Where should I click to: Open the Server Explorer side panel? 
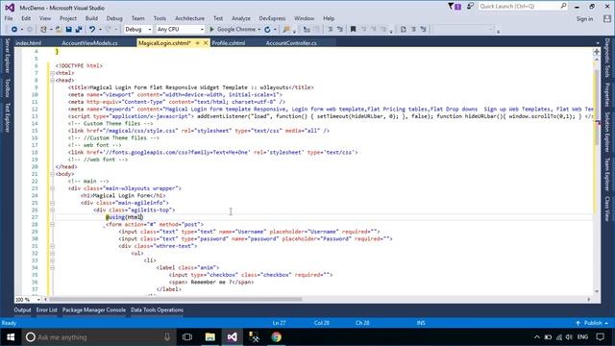point(7,56)
